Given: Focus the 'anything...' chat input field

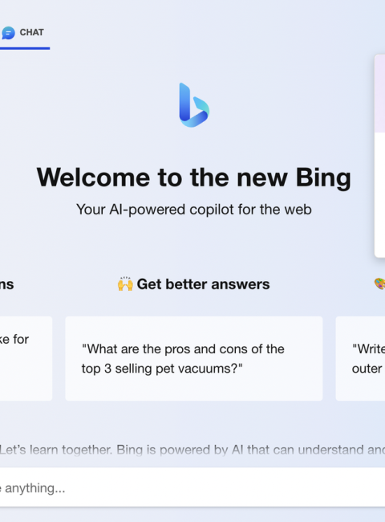Looking at the screenshot, I should tap(192, 487).
